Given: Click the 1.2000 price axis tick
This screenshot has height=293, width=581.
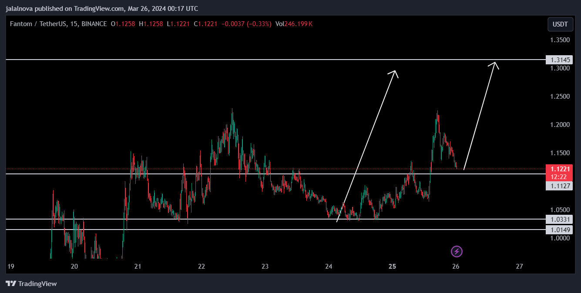Looking at the screenshot, I should (560, 125).
